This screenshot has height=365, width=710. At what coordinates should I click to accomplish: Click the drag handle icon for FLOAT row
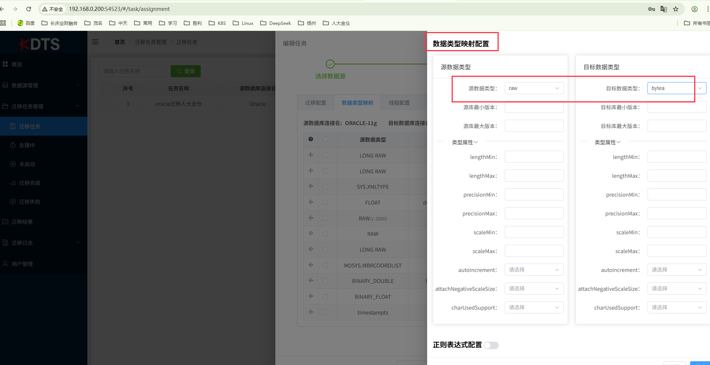(x=311, y=202)
